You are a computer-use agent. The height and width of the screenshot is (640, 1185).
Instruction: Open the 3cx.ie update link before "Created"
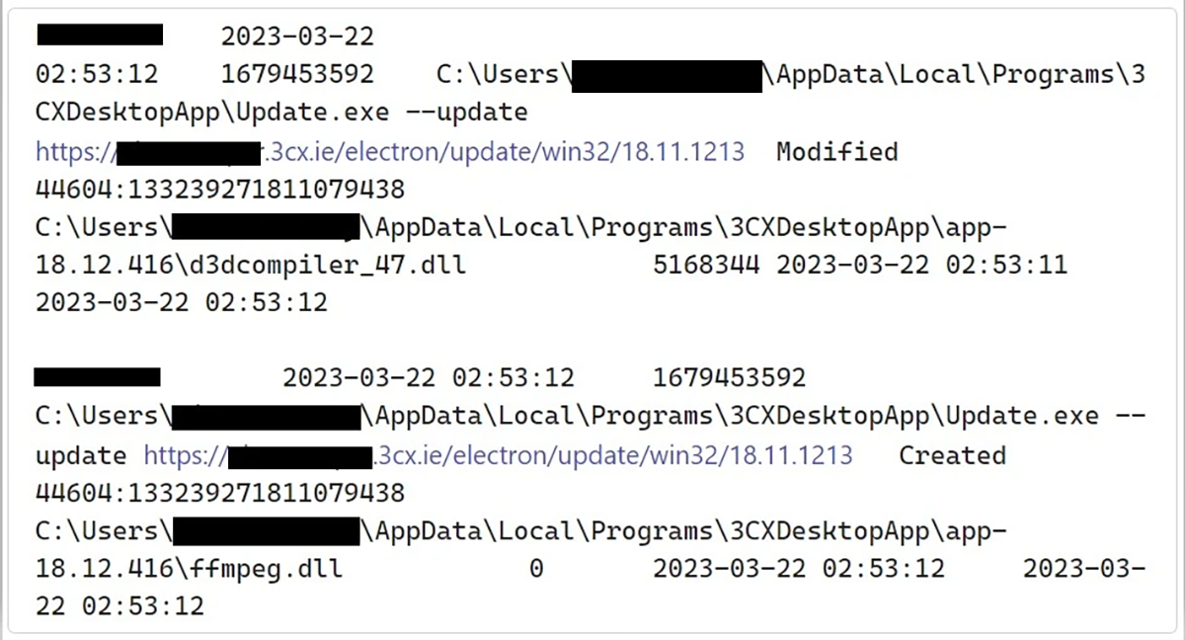[499, 456]
